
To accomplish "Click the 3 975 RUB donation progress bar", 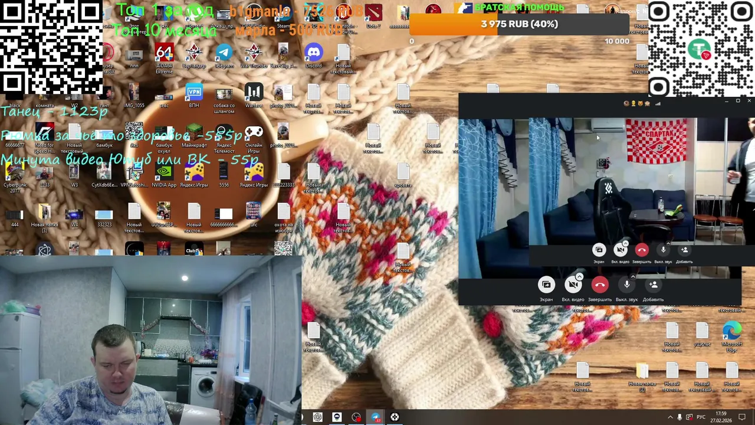I will [x=519, y=24].
